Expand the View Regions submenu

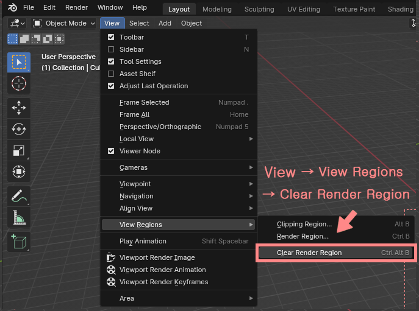pyautogui.click(x=179, y=225)
